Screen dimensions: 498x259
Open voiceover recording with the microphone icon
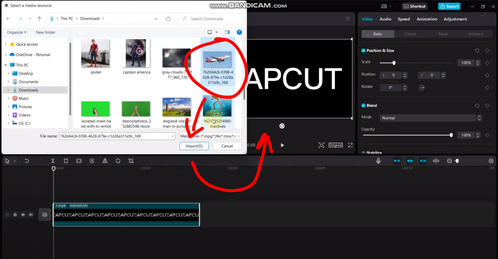point(378,161)
